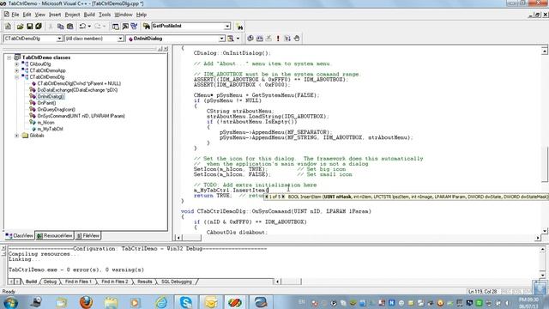This screenshot has height=309, width=549.
Task: Switch to the Debug output tab
Action: coord(50,282)
